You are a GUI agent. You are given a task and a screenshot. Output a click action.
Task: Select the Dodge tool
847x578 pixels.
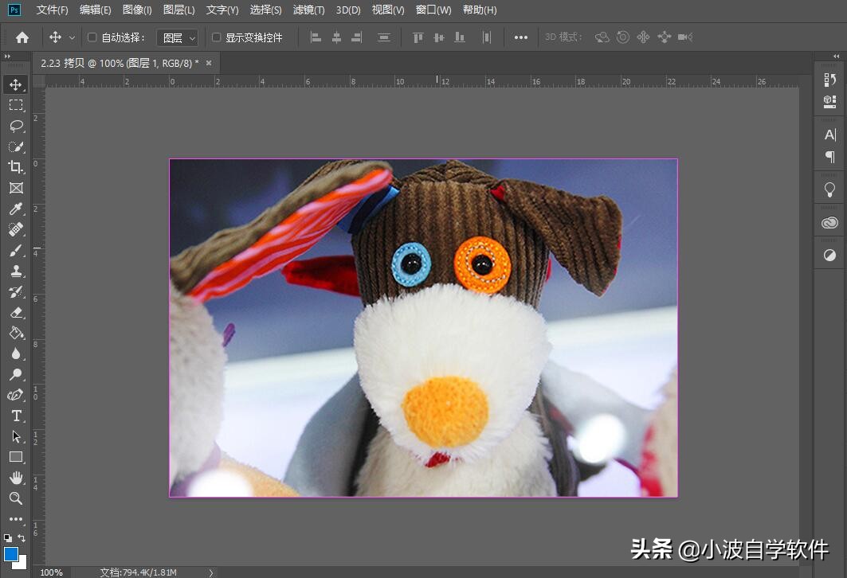pyautogui.click(x=16, y=374)
